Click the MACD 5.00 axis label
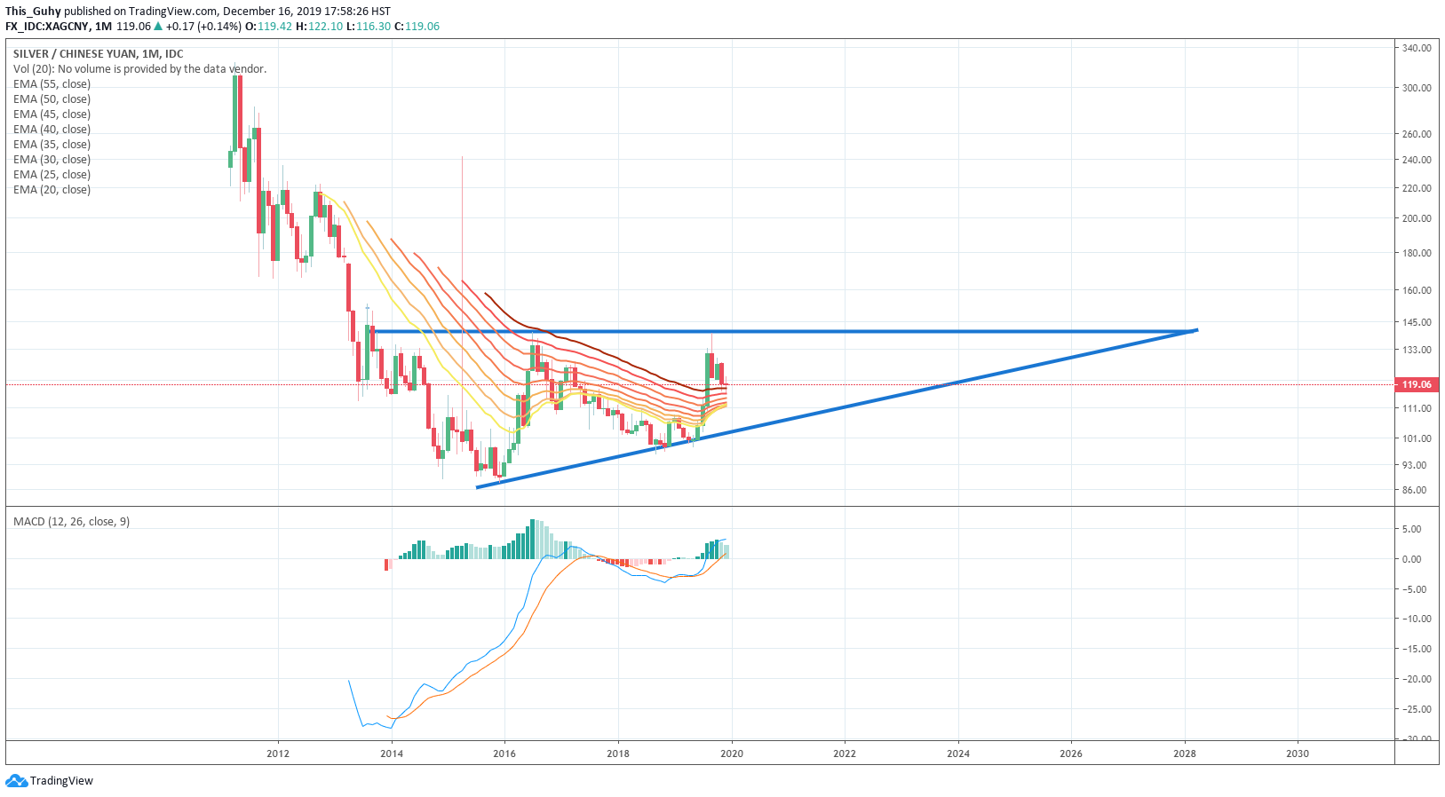Image resolution: width=1445 pixels, height=797 pixels. (1411, 529)
